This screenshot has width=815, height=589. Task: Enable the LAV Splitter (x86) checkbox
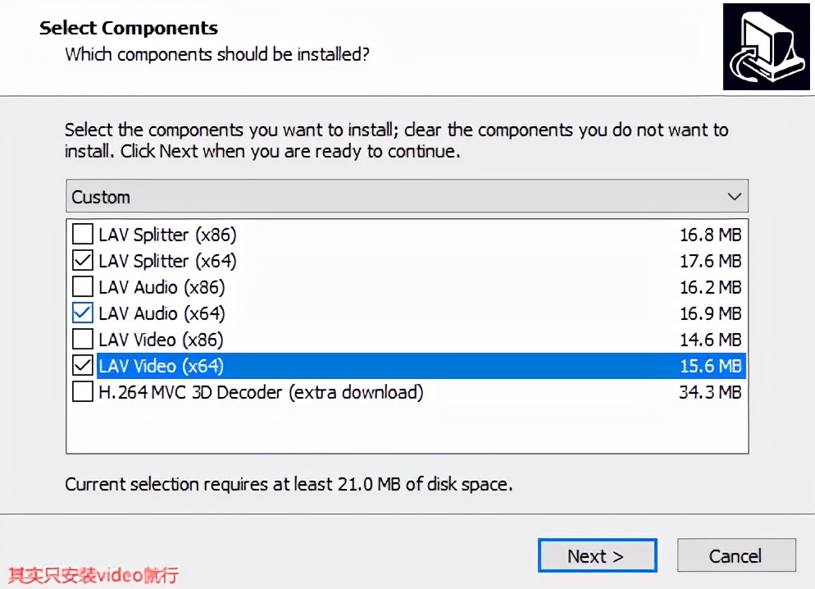click(83, 235)
